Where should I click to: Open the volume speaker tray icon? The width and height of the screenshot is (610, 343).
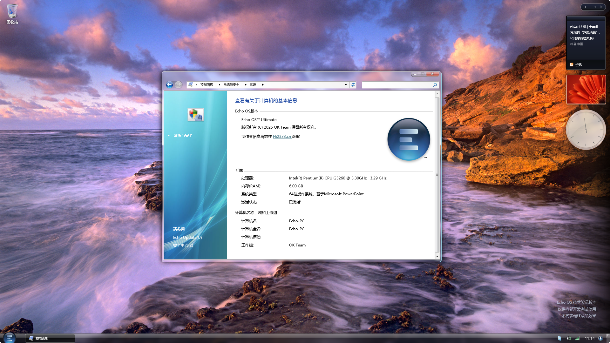[x=568, y=338]
